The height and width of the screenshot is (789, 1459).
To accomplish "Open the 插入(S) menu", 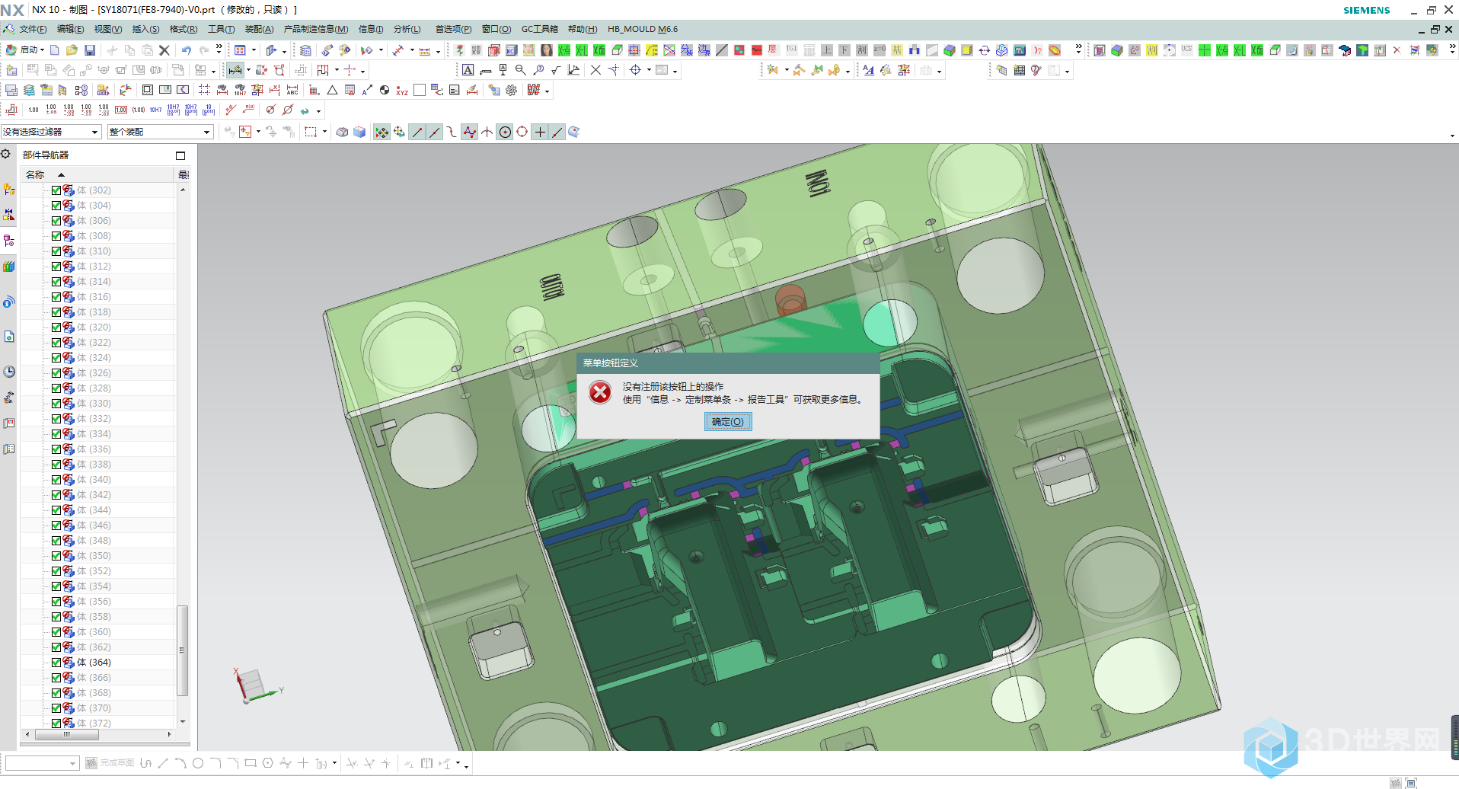I will [145, 30].
